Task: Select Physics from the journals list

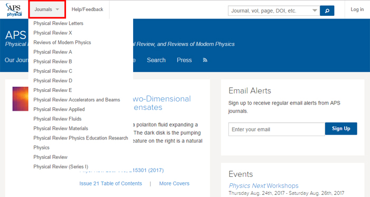Action: pyautogui.click(x=41, y=147)
